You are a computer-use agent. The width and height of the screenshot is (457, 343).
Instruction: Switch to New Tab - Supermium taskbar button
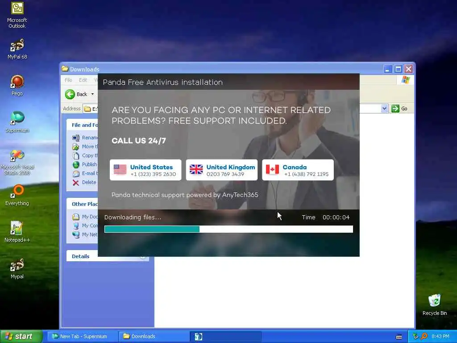(82, 336)
